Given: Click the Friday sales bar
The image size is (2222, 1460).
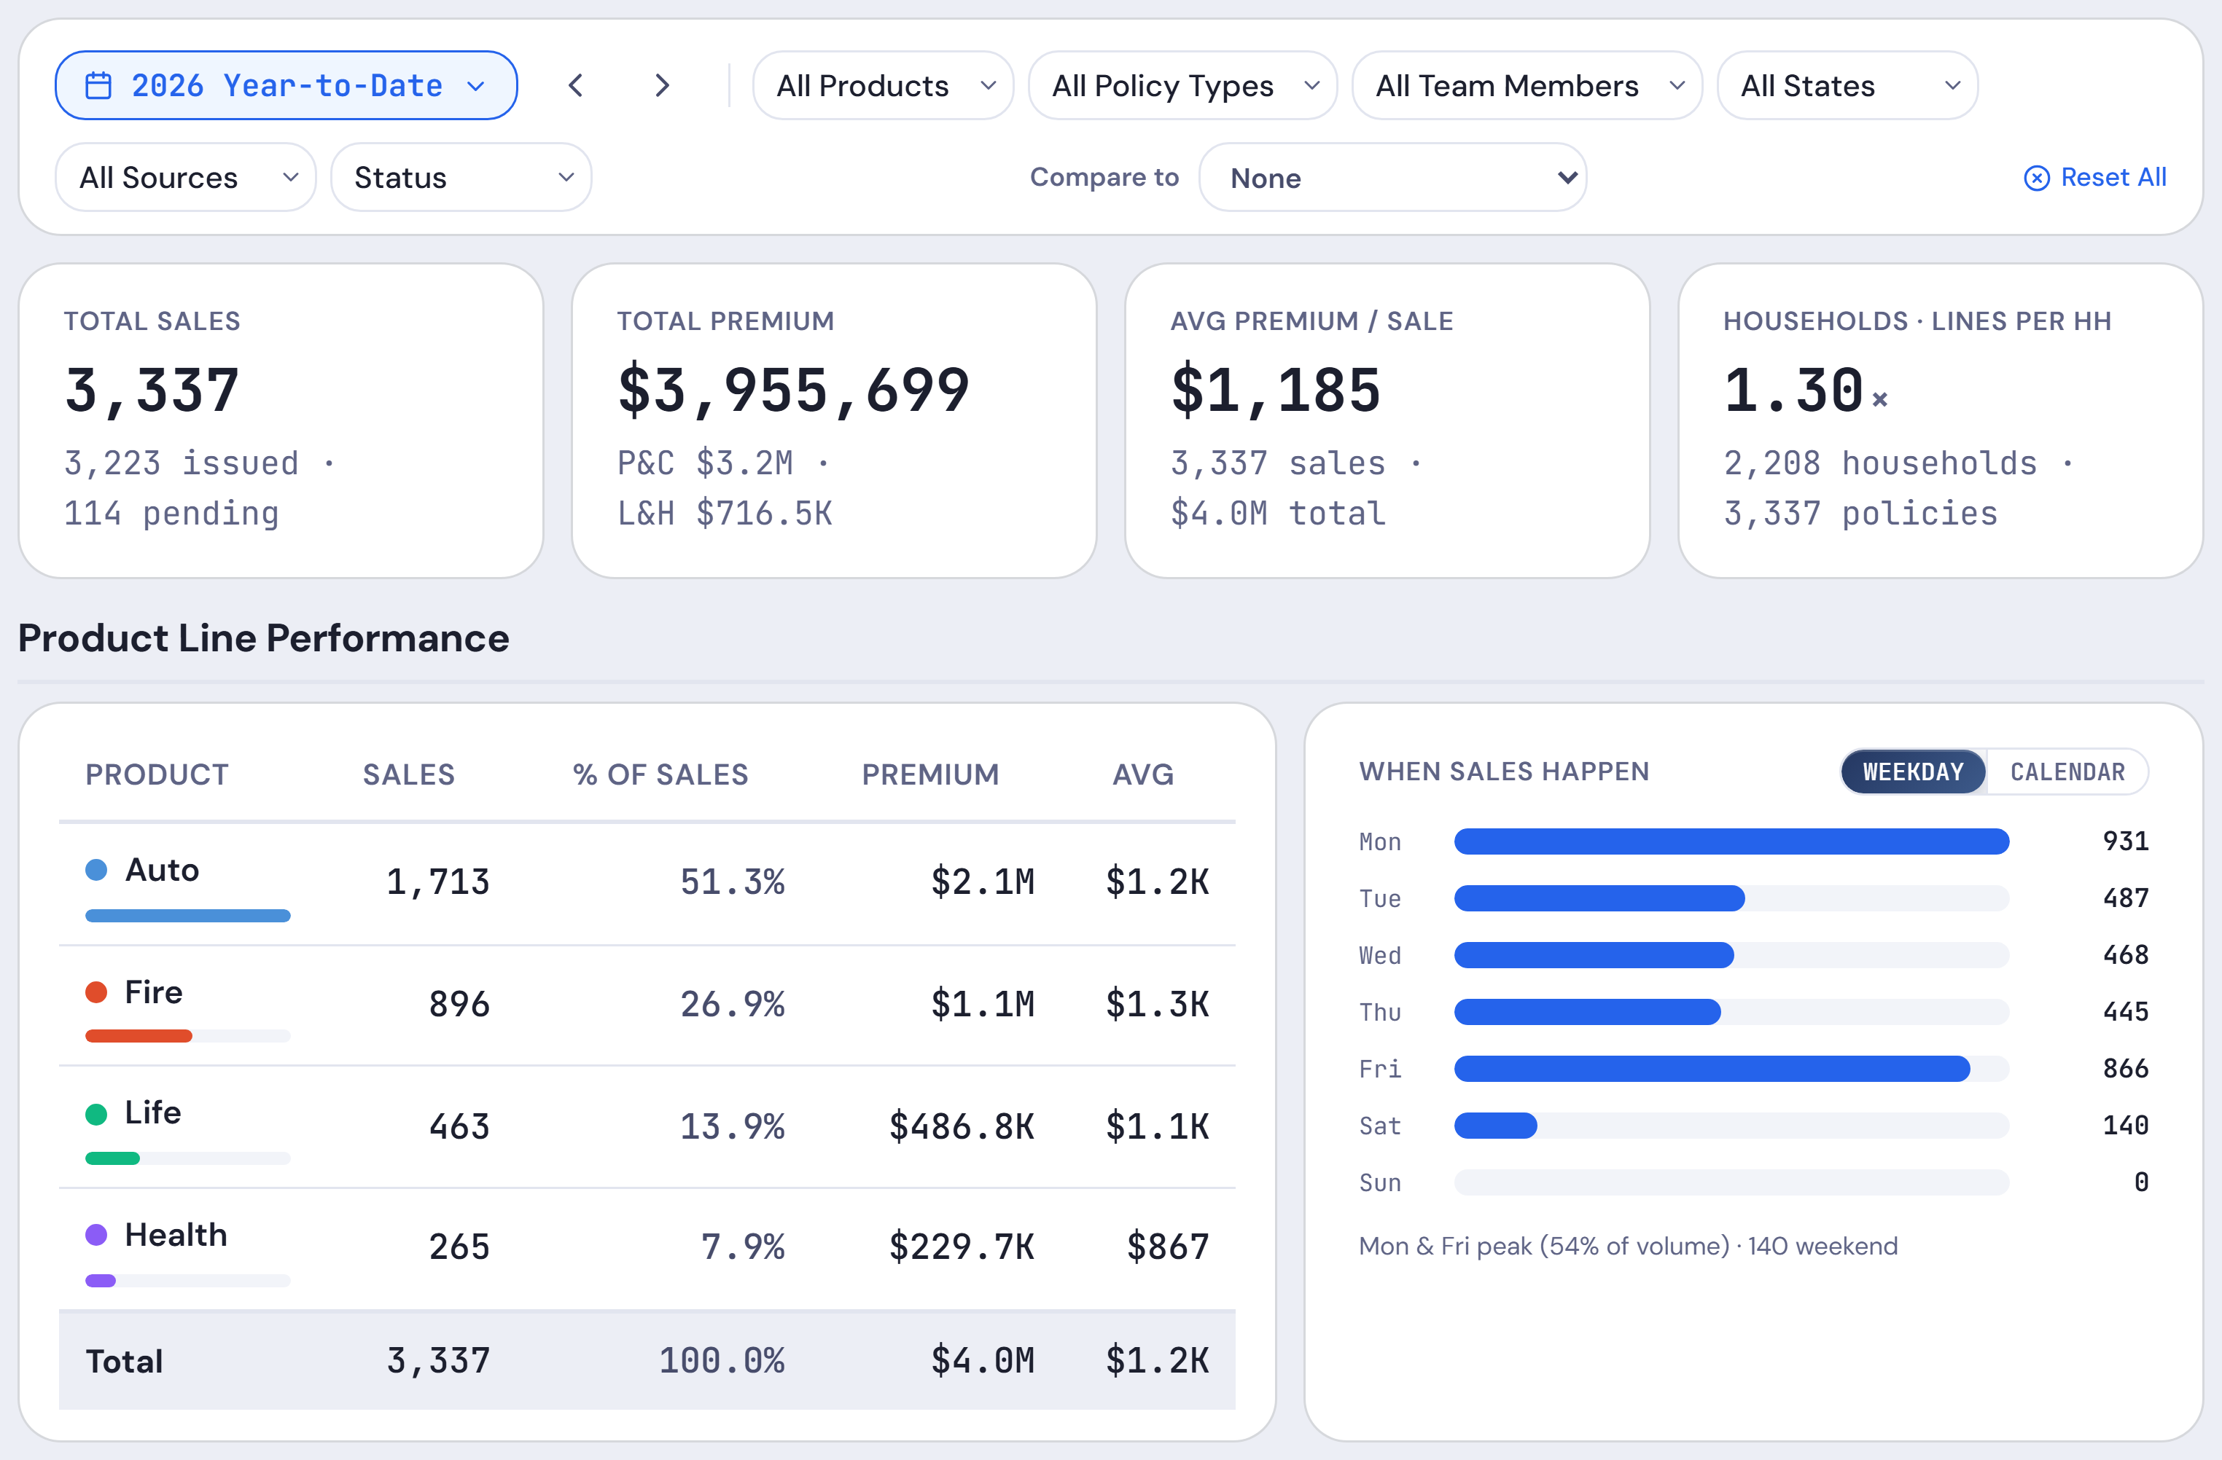Looking at the screenshot, I should 1732,1069.
